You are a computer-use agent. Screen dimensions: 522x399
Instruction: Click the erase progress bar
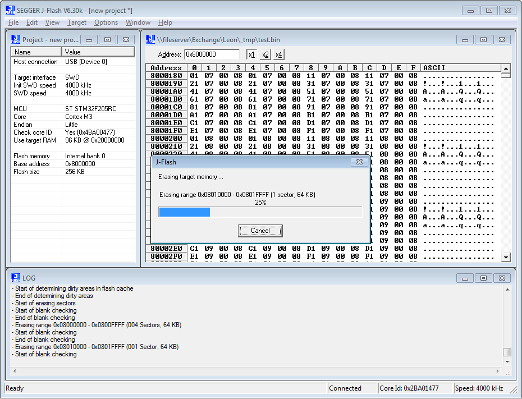click(260, 212)
